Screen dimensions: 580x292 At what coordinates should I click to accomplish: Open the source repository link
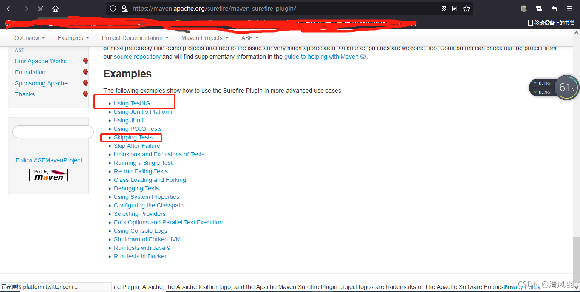[x=137, y=57]
